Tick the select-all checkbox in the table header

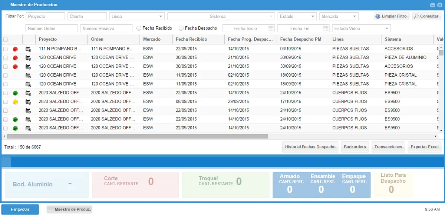coord(5,39)
